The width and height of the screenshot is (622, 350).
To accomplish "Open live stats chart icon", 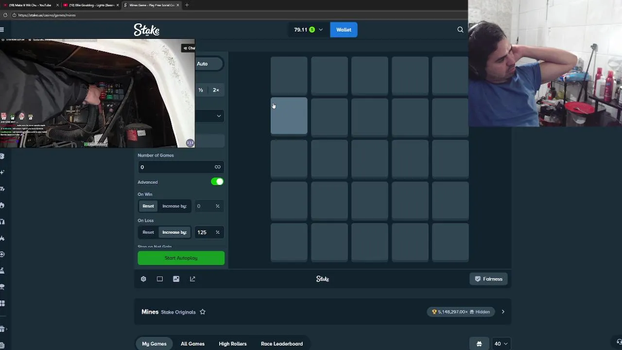I will click(176, 279).
